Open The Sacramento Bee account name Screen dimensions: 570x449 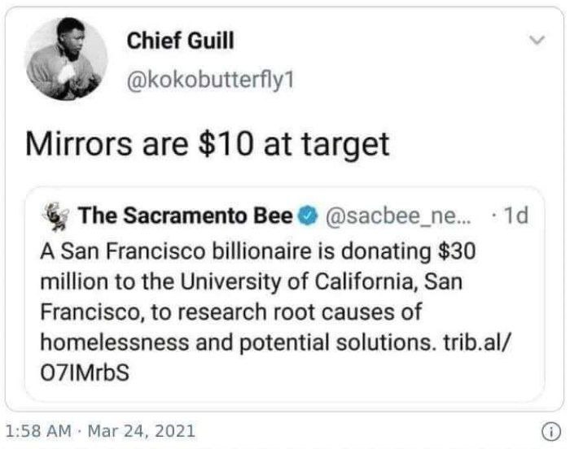coord(184,217)
